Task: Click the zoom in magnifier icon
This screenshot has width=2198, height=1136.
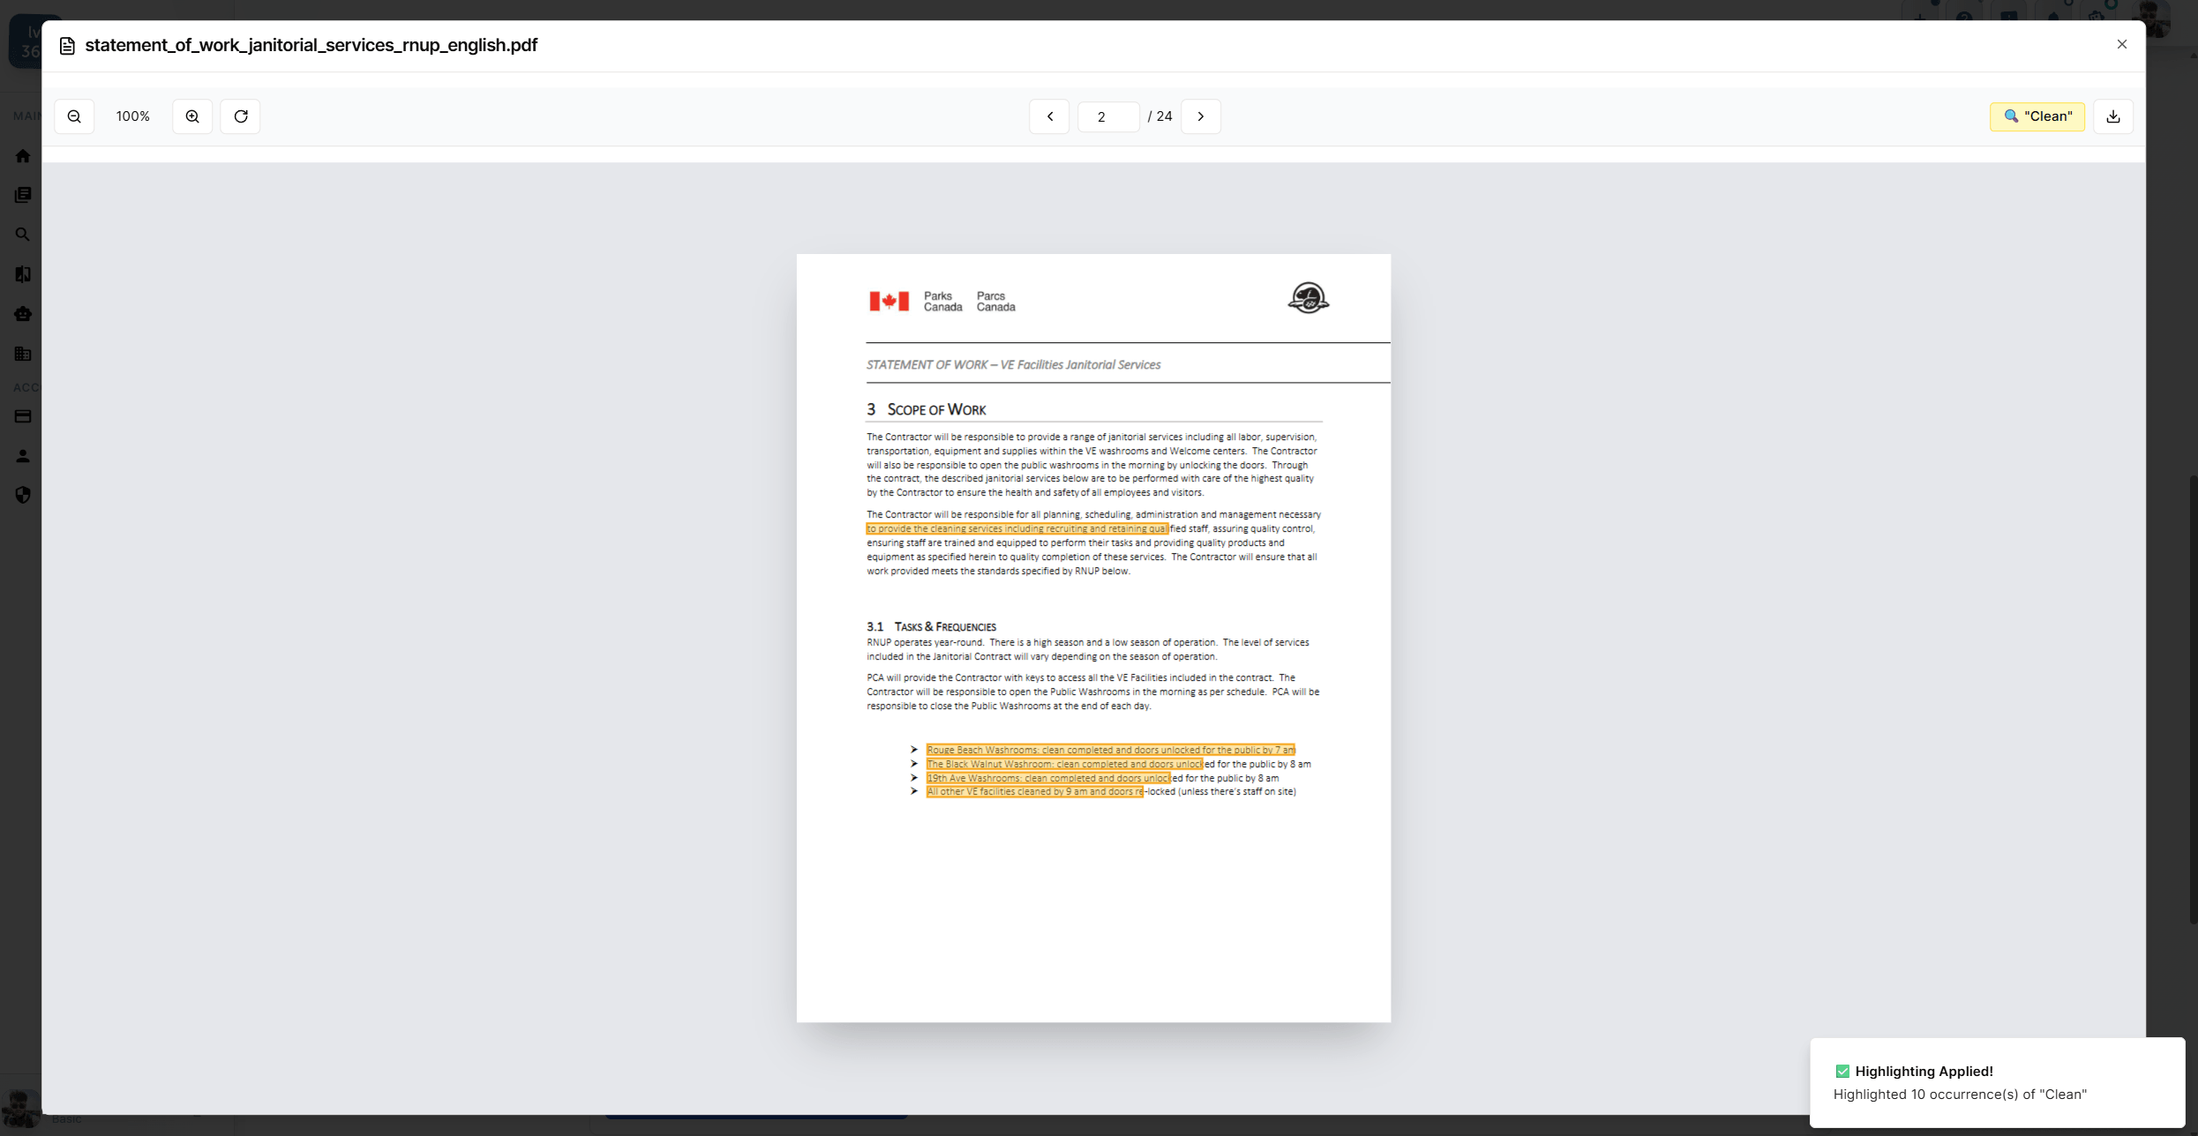Action: tap(192, 116)
